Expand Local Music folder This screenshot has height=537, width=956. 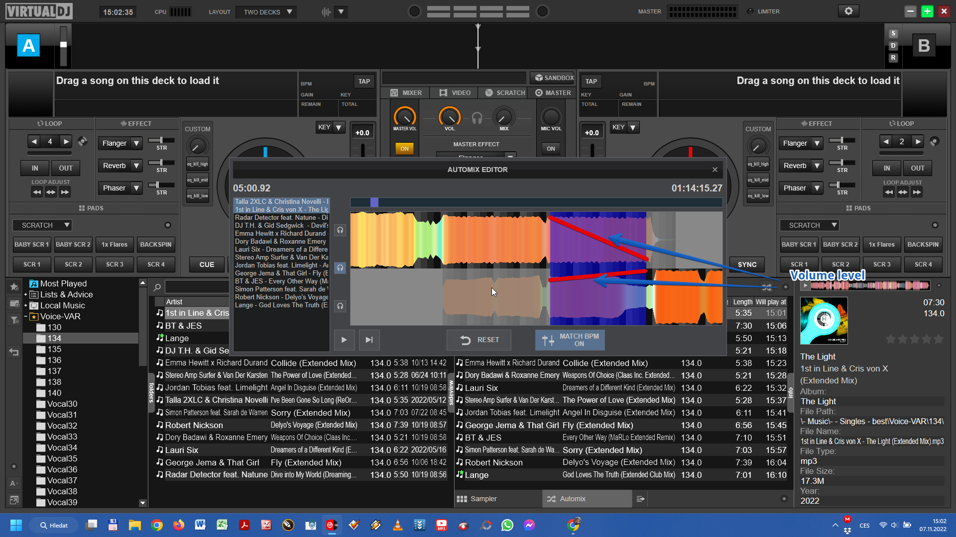click(x=25, y=305)
